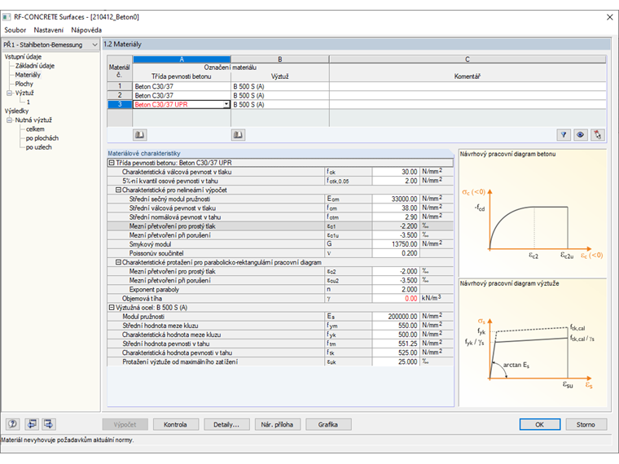619x464 pixels.
Task: Collapse Charakteristické pro nelineární výpočet group
Action: click(118, 190)
